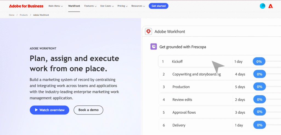Image resolution: width=281 pixels, height=135 pixels.
Task: Select the Delivery task row
Action: (220, 125)
